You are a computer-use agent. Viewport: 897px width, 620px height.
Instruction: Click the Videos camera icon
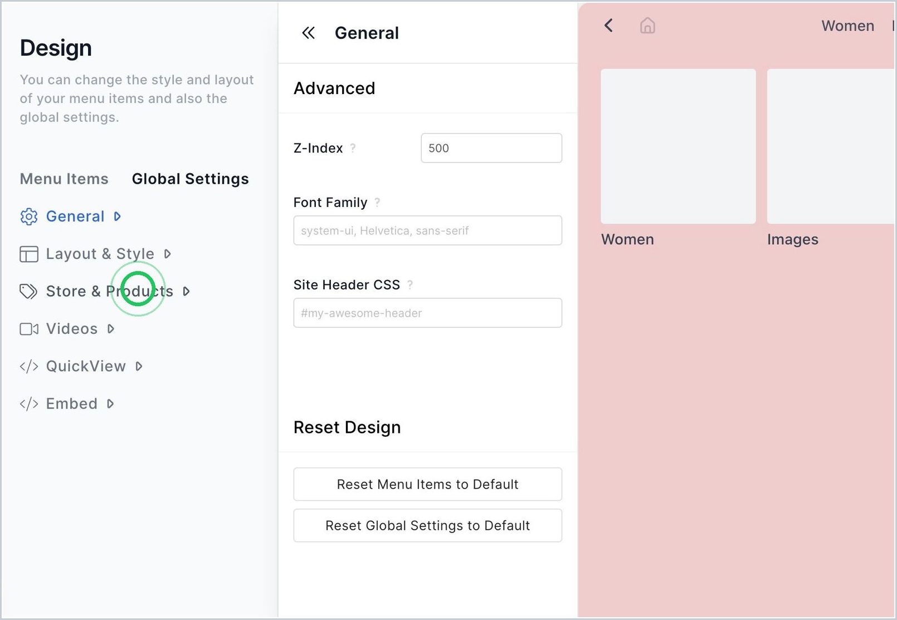[28, 329]
